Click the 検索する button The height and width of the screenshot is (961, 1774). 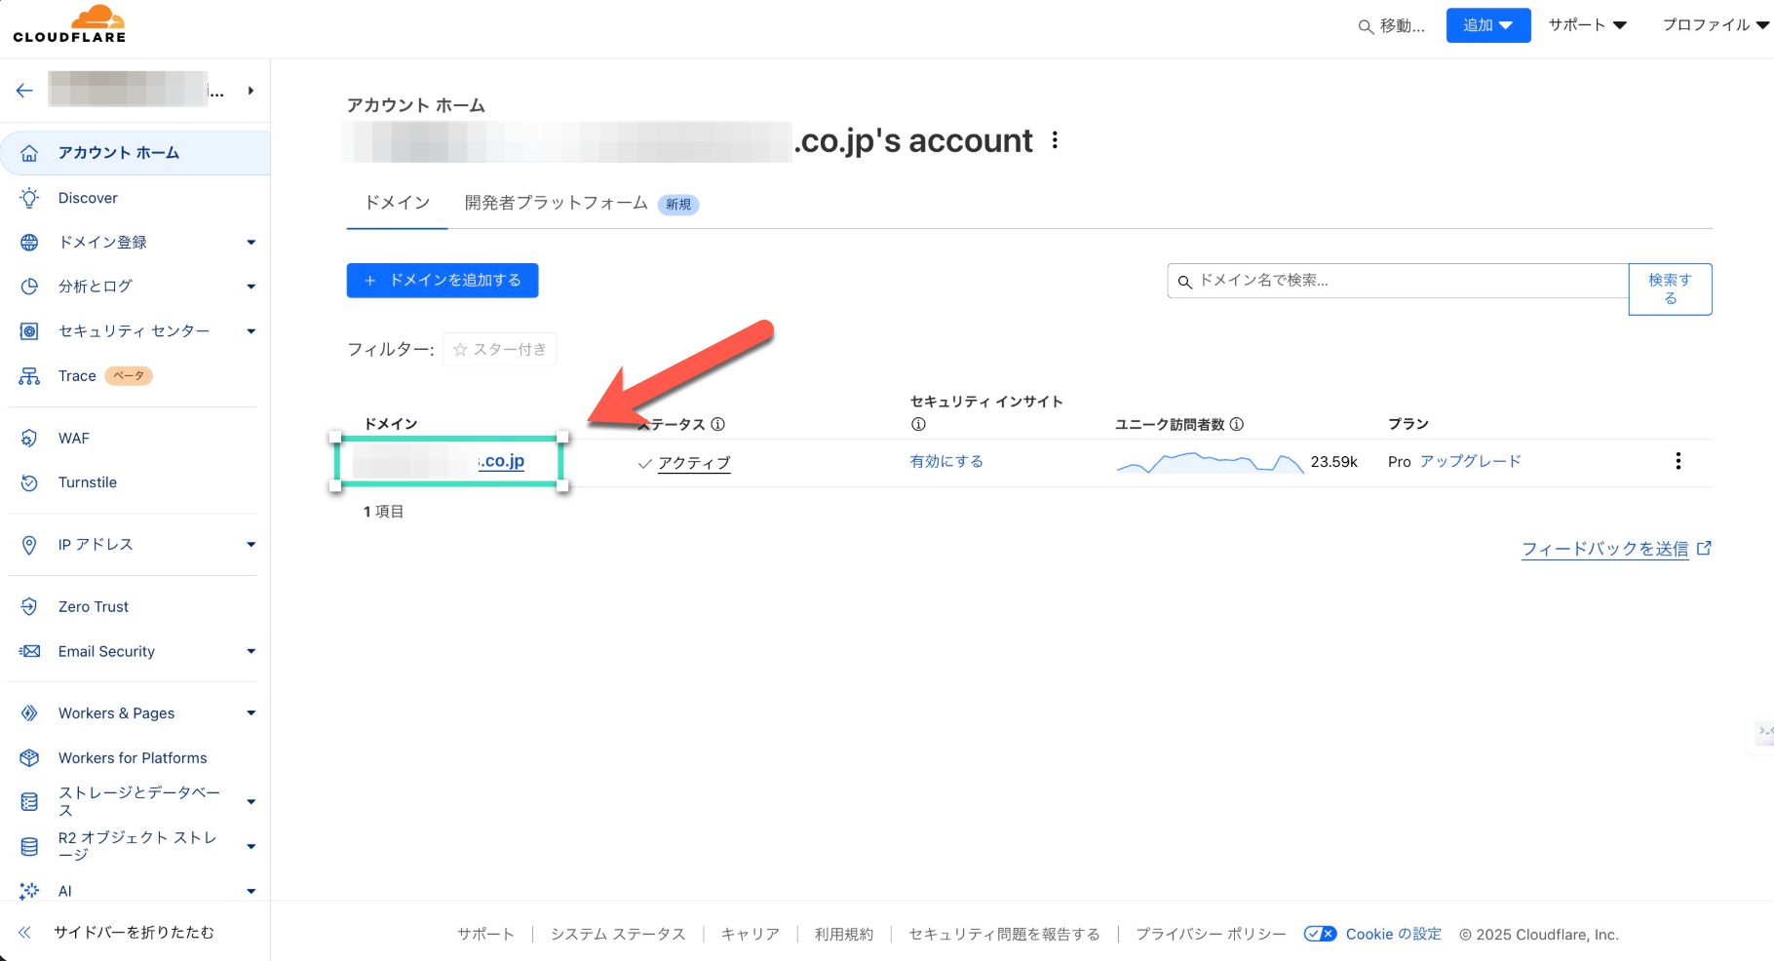click(x=1670, y=289)
